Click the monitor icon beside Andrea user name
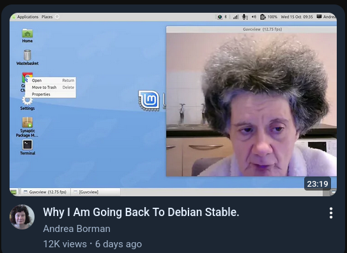The height and width of the screenshot is (253, 347). tap(319, 17)
